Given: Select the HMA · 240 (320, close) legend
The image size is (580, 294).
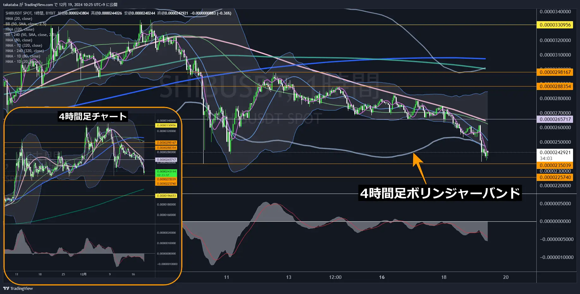Looking at the screenshot, I should (25, 51).
